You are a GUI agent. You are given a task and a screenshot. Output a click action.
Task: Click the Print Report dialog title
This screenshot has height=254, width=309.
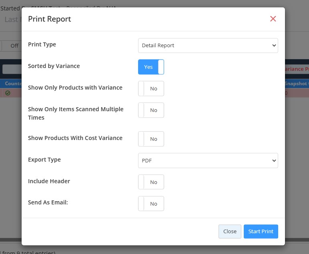pyautogui.click(x=49, y=19)
